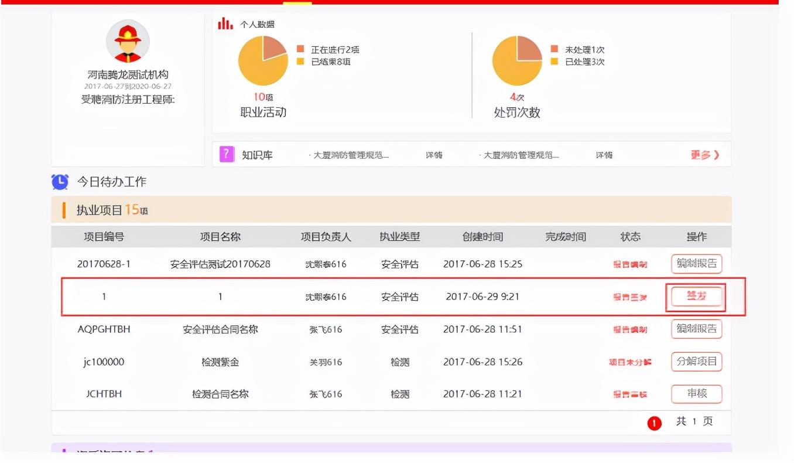Click the 项目名称 column header
This screenshot has height=463, width=794.
coord(220,237)
